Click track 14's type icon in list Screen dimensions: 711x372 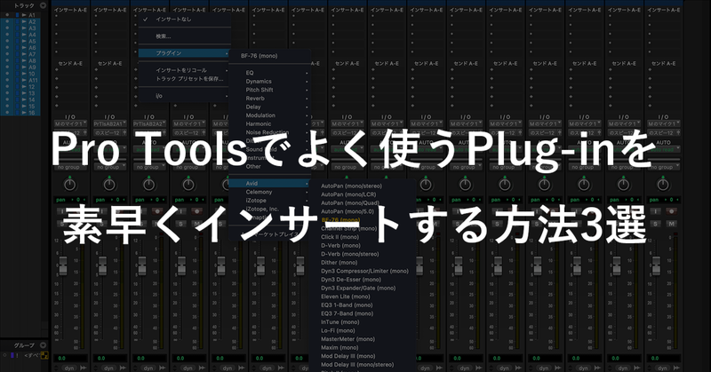(x=24, y=99)
